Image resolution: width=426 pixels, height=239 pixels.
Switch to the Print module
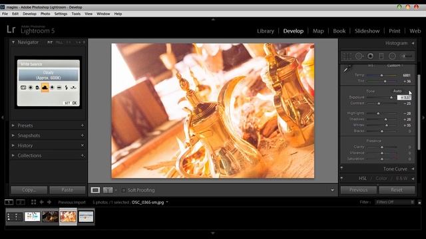(395, 31)
